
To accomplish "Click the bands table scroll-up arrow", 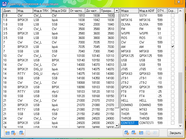I will click(116, 11).
